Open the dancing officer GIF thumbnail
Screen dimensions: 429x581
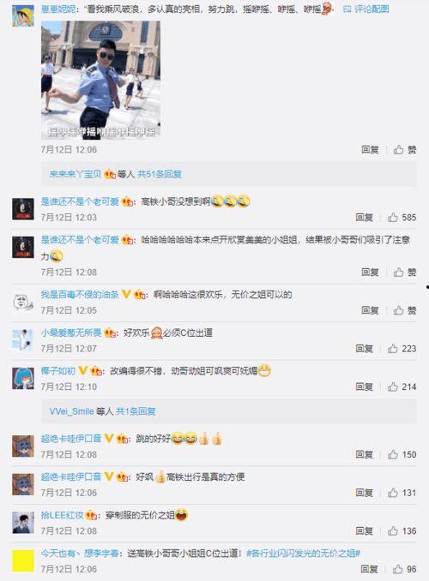(x=100, y=80)
